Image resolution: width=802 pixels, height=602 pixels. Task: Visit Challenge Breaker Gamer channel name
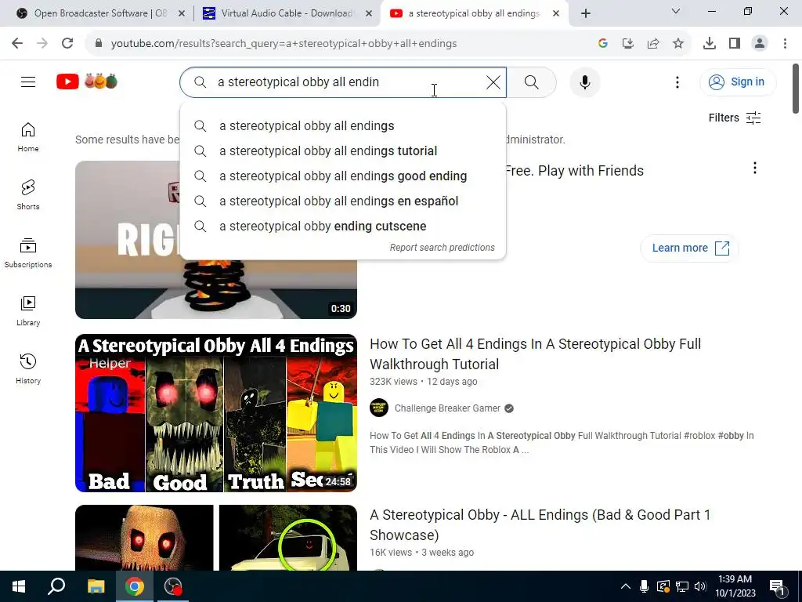[x=447, y=408]
